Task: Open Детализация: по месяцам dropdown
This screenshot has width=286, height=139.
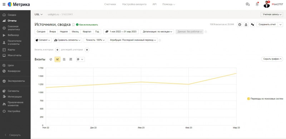Action: coord(157,32)
